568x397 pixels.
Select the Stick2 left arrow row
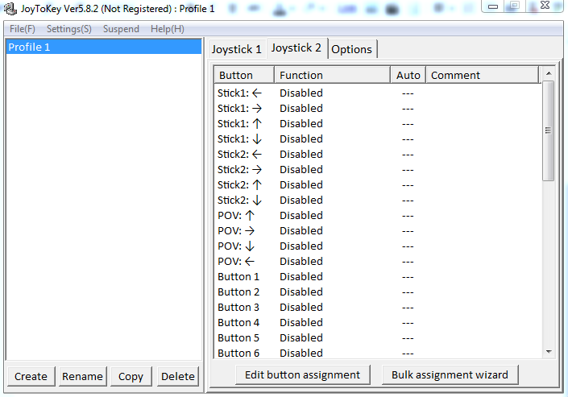(377, 155)
